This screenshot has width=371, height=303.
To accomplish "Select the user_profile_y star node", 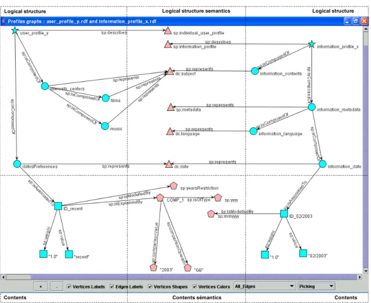I will coord(15,30).
